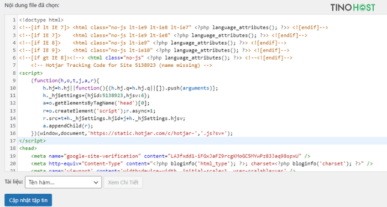The image size is (387, 207).
Task: Click the closing '</script>' tag line
Action: tap(32, 141)
